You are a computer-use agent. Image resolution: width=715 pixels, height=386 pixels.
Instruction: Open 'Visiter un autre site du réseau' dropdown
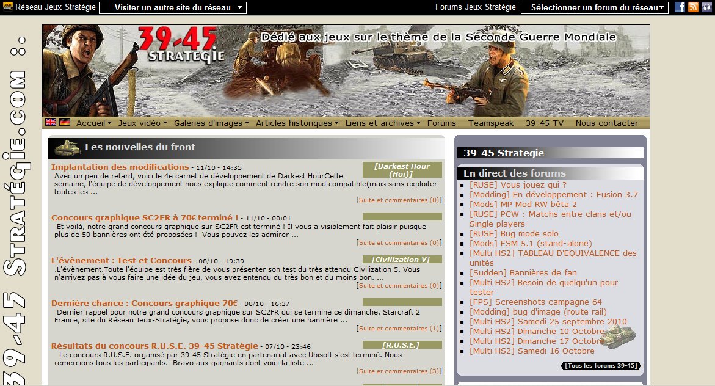click(173, 8)
